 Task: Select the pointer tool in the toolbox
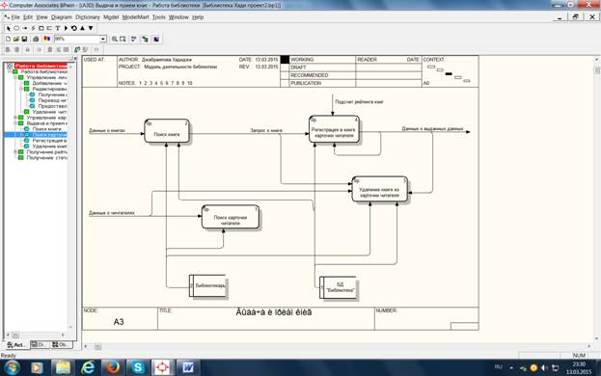tap(9, 28)
